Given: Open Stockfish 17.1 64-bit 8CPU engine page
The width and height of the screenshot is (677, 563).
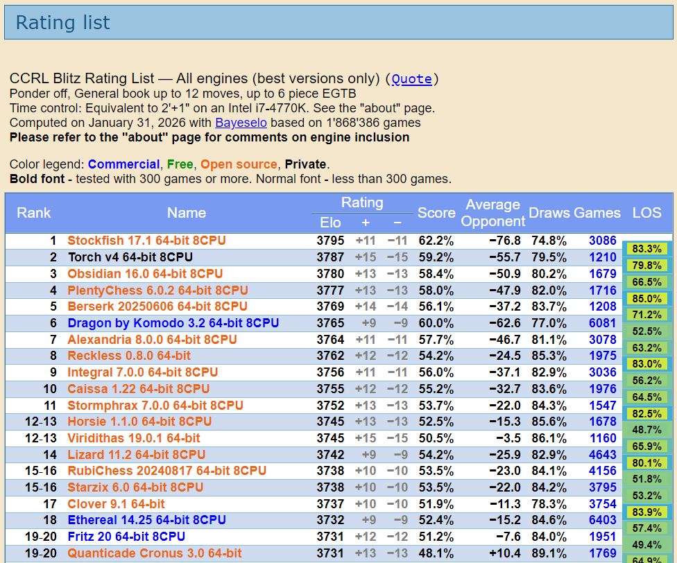Looking at the screenshot, I should tap(146, 241).
